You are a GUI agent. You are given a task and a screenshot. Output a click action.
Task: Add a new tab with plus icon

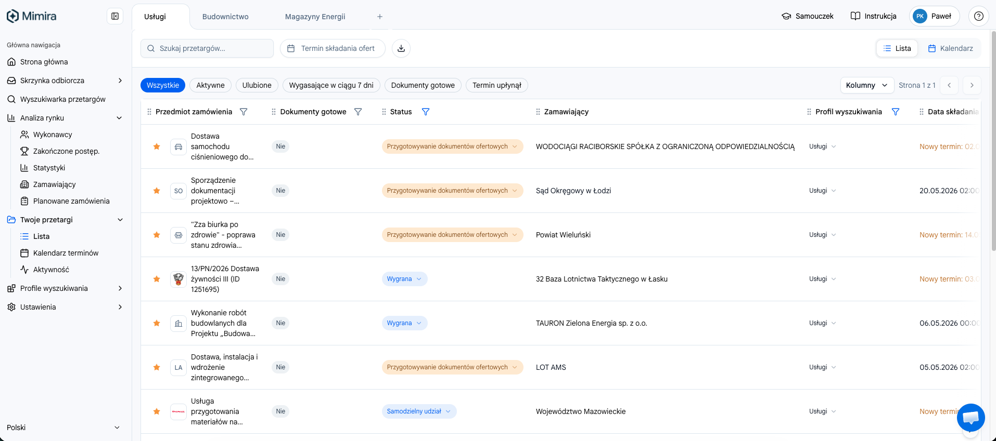(380, 17)
